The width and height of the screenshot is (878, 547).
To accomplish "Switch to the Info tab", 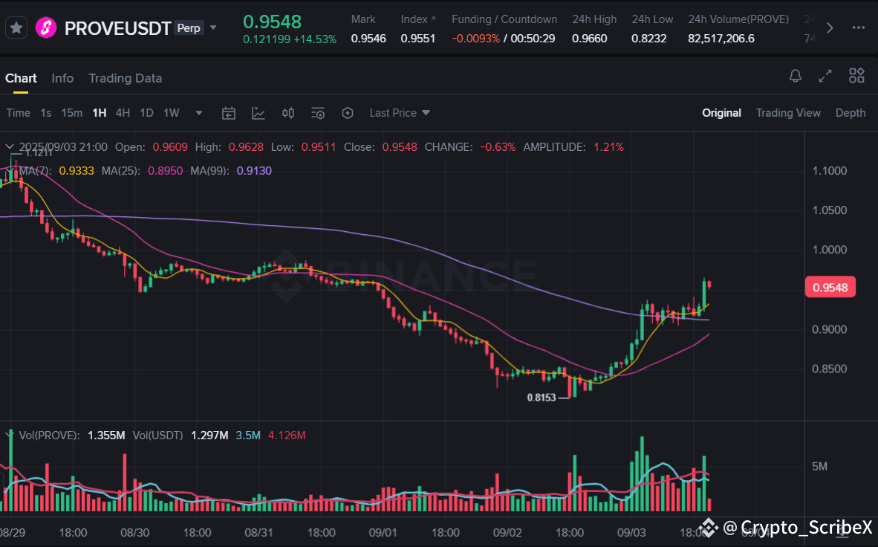I will click(62, 78).
